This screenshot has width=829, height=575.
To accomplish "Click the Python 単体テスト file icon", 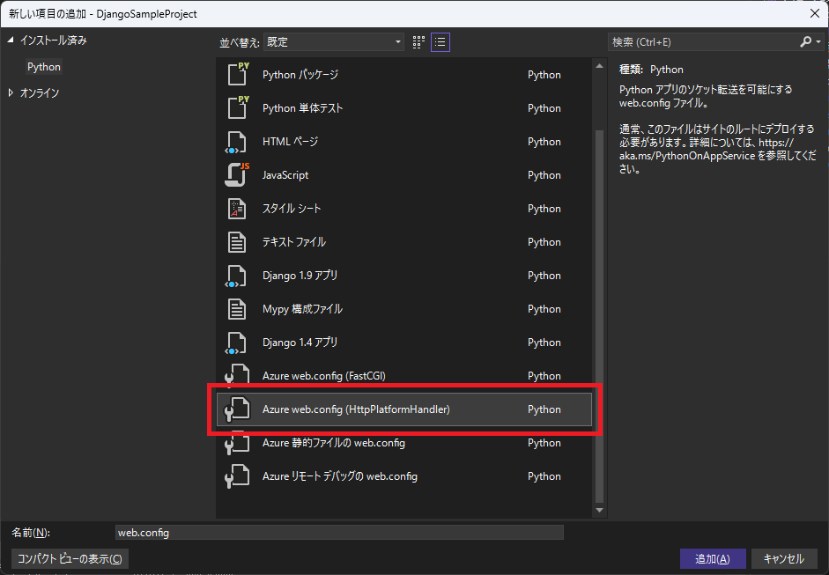I will (238, 108).
